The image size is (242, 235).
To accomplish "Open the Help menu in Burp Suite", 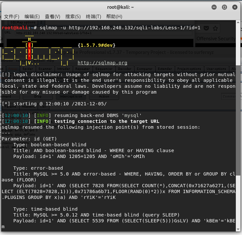I will pos(51,61).
